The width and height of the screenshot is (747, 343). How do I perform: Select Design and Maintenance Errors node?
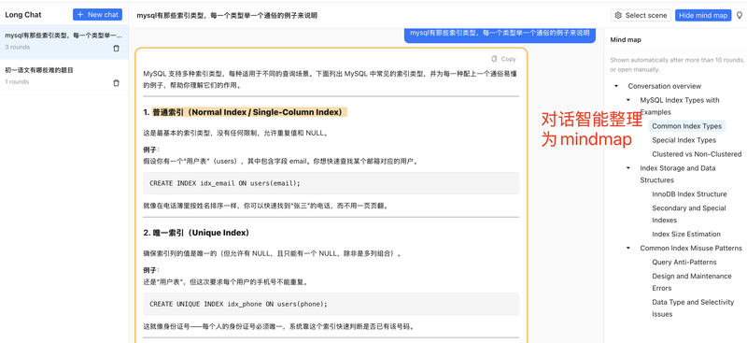coord(692,282)
